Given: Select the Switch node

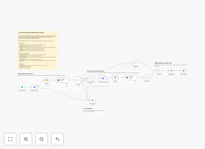Looking at the screenshot, I should click(78, 80).
